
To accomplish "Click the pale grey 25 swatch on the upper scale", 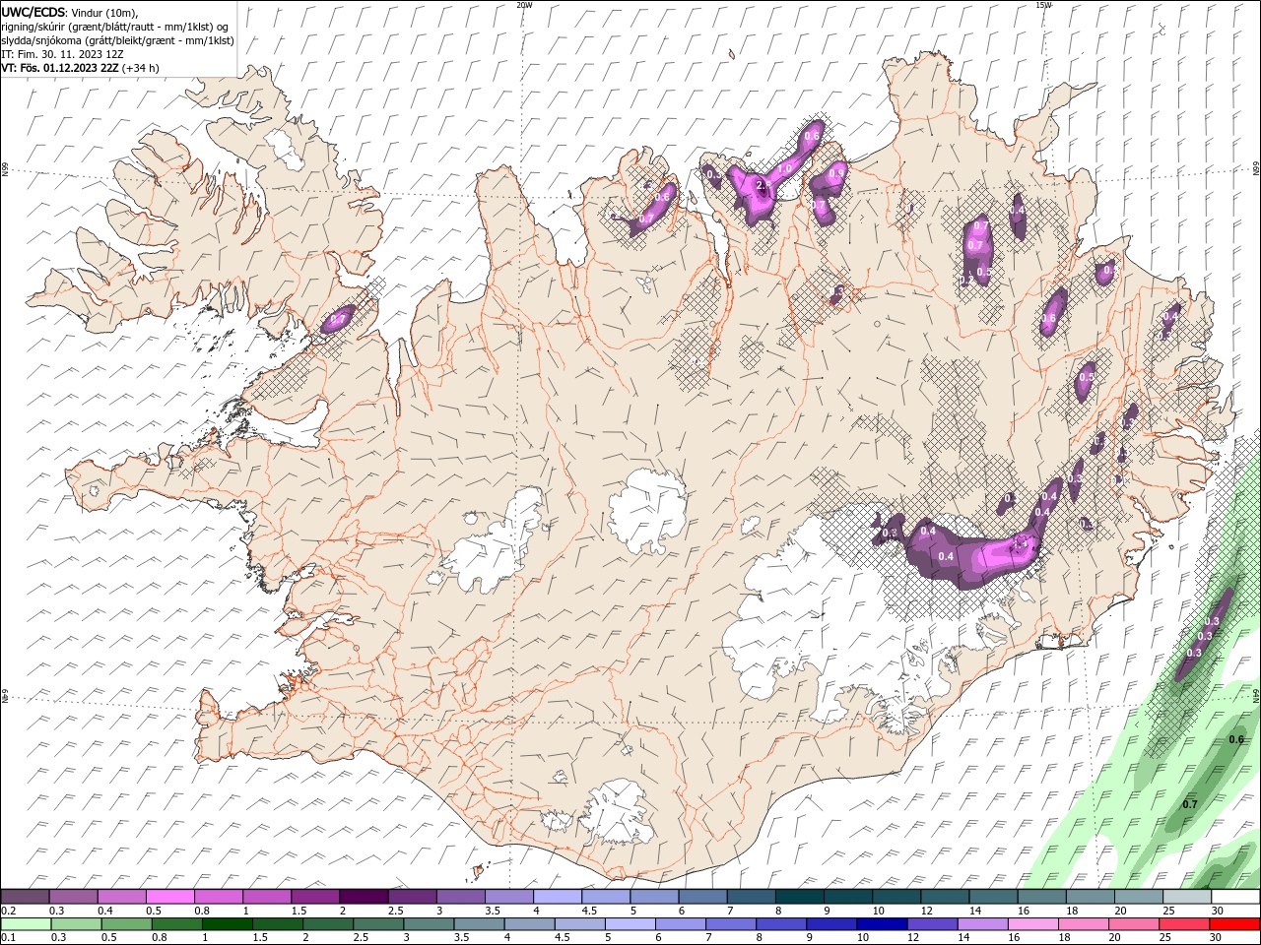I will (1187, 897).
